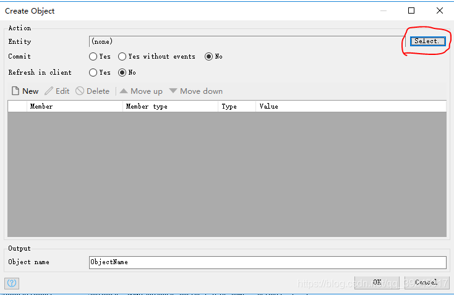The image size is (454, 295).
Task: Confirm dialog with OK button
Action: [377, 283]
